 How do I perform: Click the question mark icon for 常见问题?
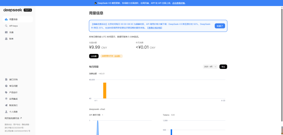click(x=6, y=86)
